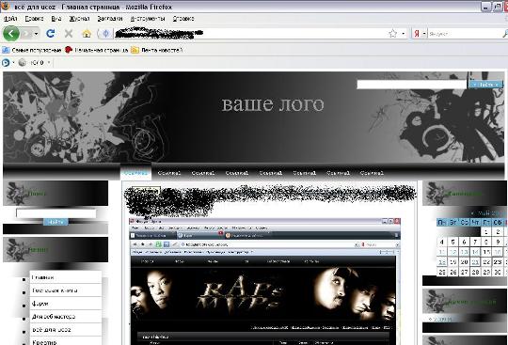Open the Файл menu
This screenshot has height=345, width=508.
(x=10, y=19)
